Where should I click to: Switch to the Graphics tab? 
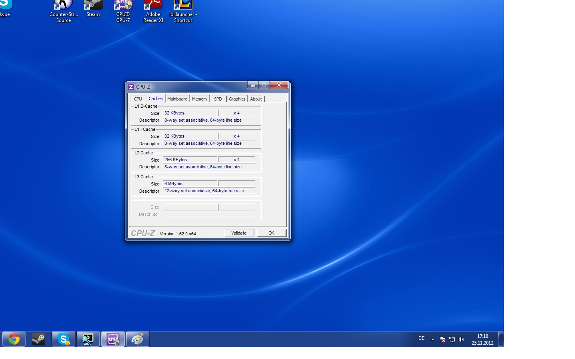(x=237, y=99)
